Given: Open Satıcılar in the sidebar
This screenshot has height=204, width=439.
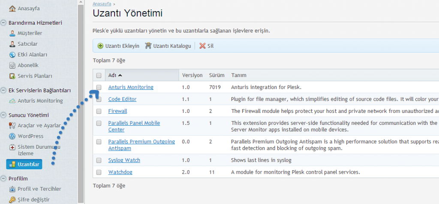Looking at the screenshot, I should click(27, 44).
